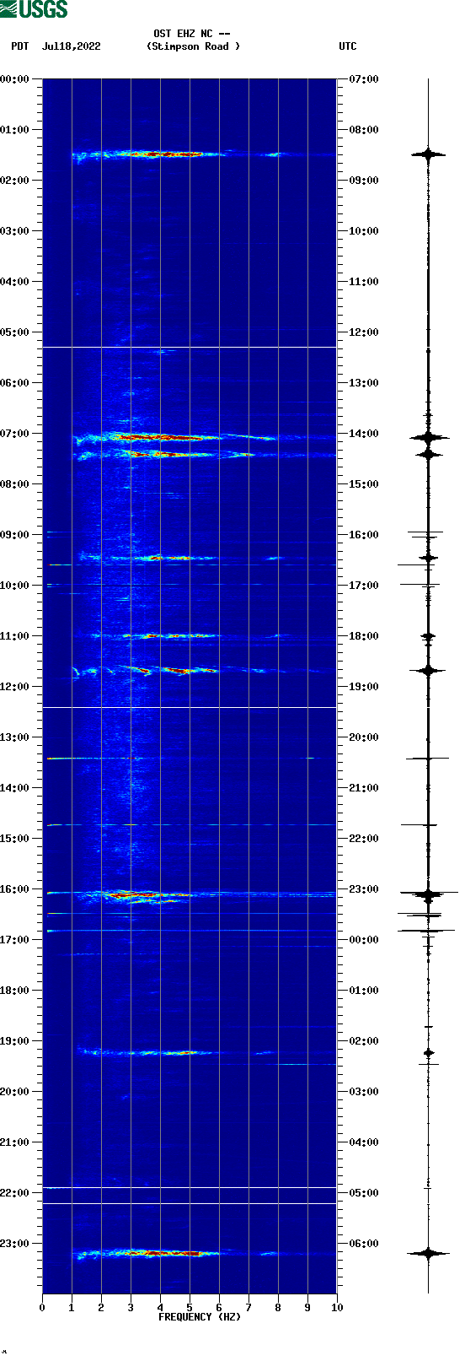This screenshot has height=1361, width=465.
Task: Click the 06:00 UTC time tick label
Action: [363, 1244]
